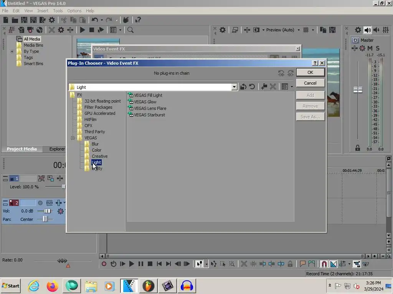393x294 pixels.
Task: Select VEGAS Glow plug-in
Action: pyautogui.click(x=142, y=102)
